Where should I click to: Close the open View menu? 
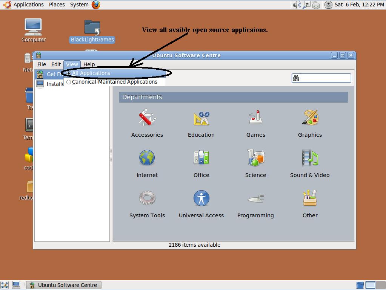(72, 64)
